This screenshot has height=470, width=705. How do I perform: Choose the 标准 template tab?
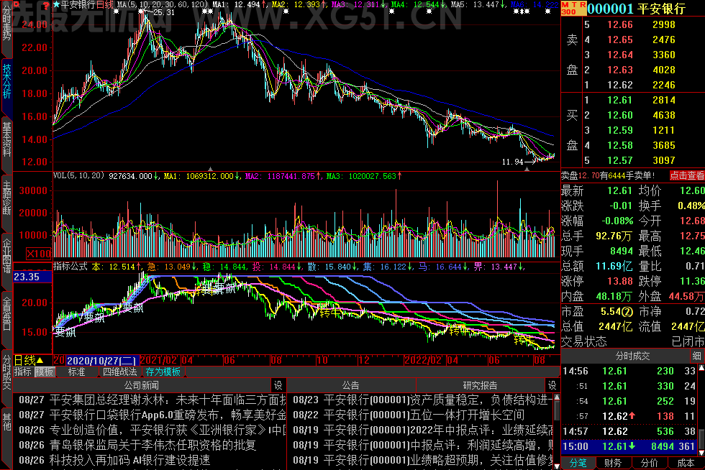pyautogui.click(x=76, y=372)
